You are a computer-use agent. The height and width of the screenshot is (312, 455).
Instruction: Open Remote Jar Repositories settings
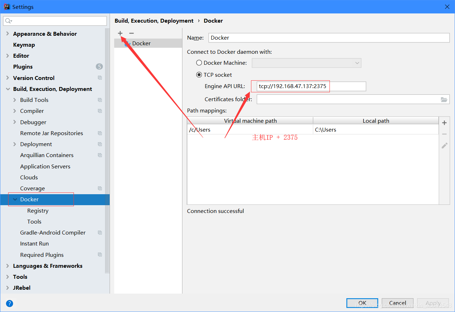[x=52, y=133]
